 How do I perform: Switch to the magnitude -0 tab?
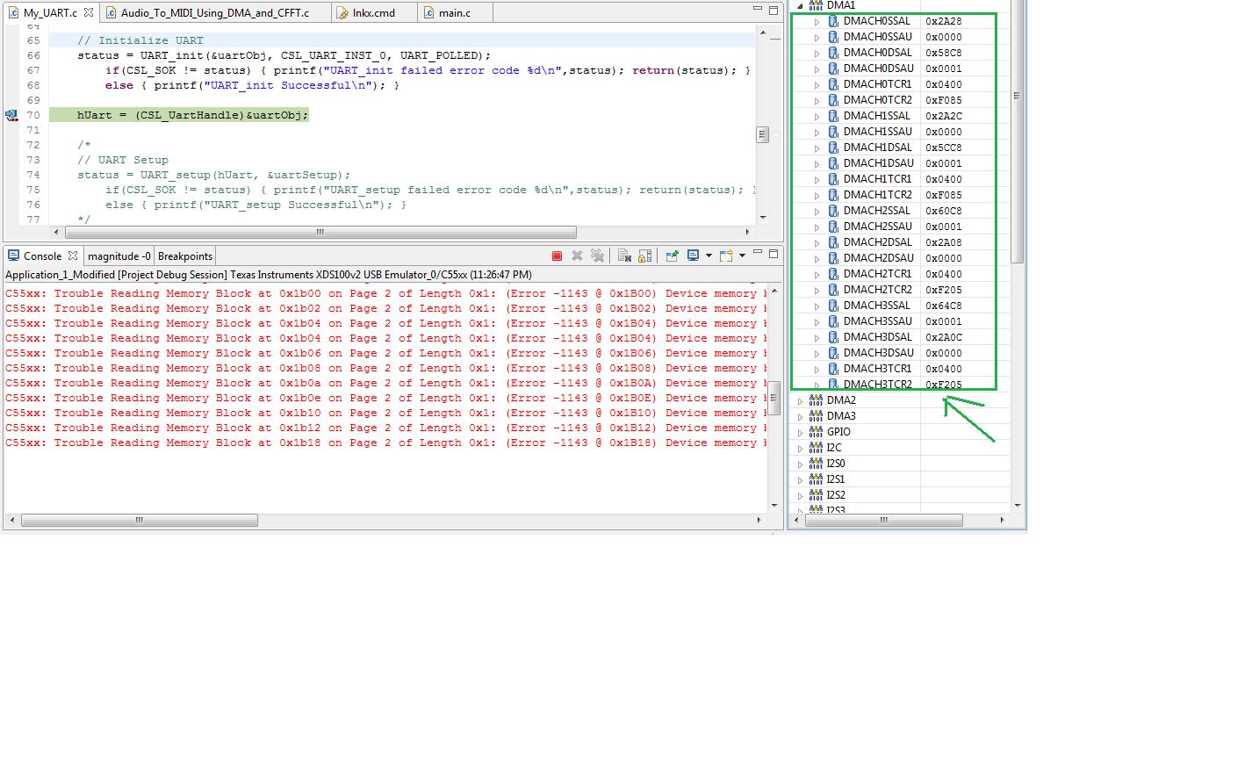click(x=119, y=256)
